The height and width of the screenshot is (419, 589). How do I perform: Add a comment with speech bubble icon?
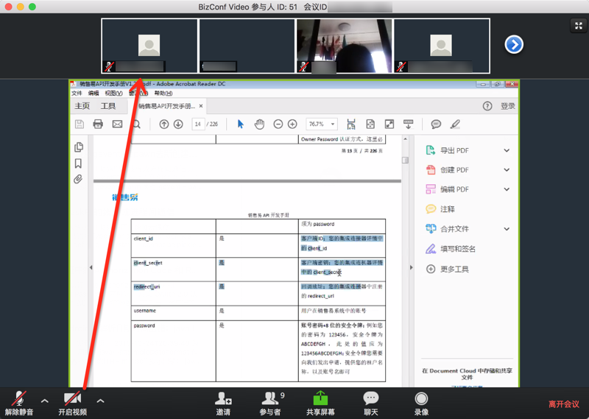click(x=436, y=124)
